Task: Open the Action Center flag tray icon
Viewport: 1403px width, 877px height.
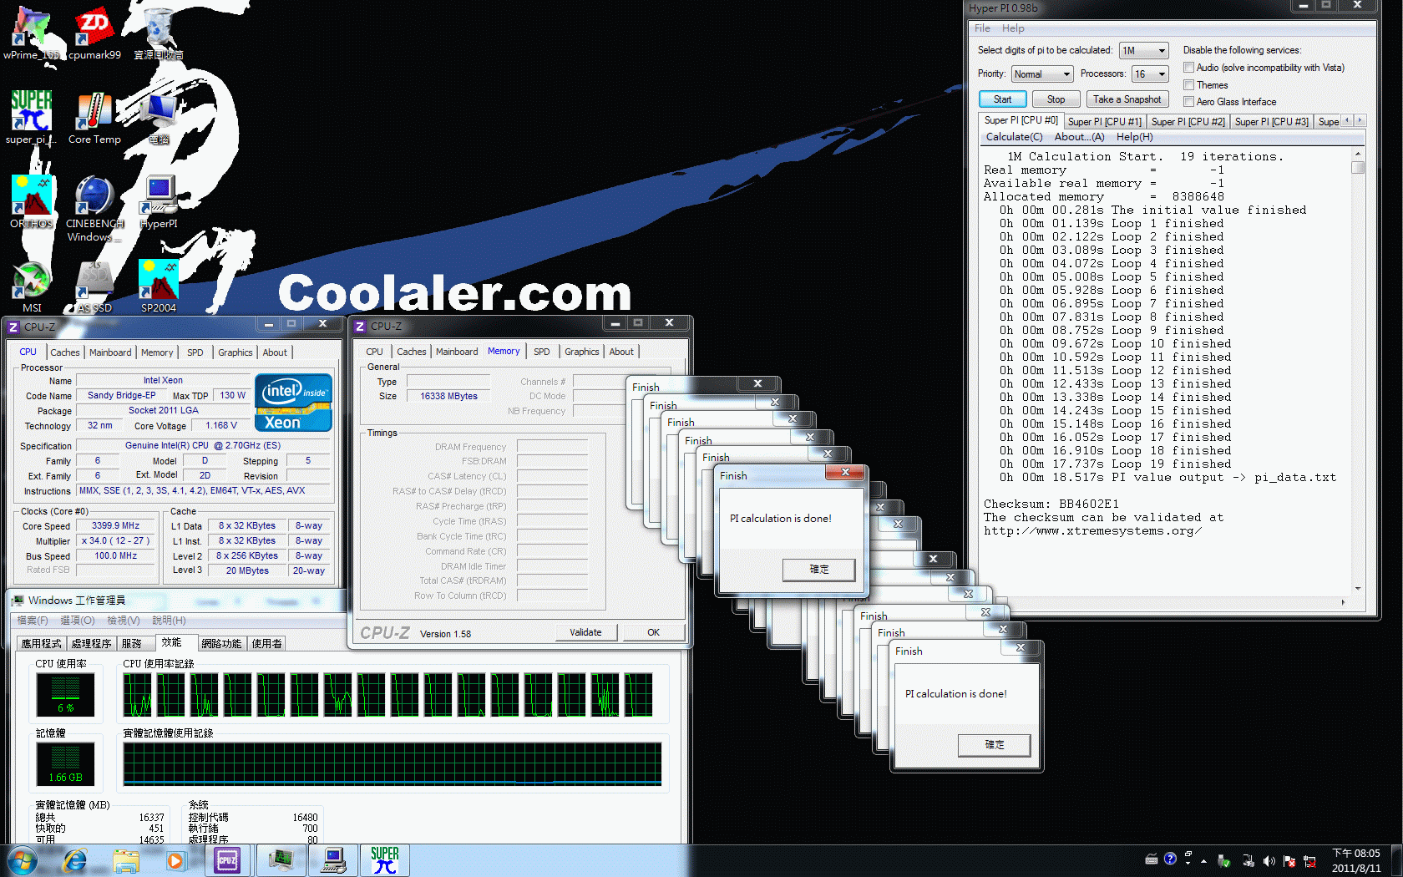Action: 1289,860
